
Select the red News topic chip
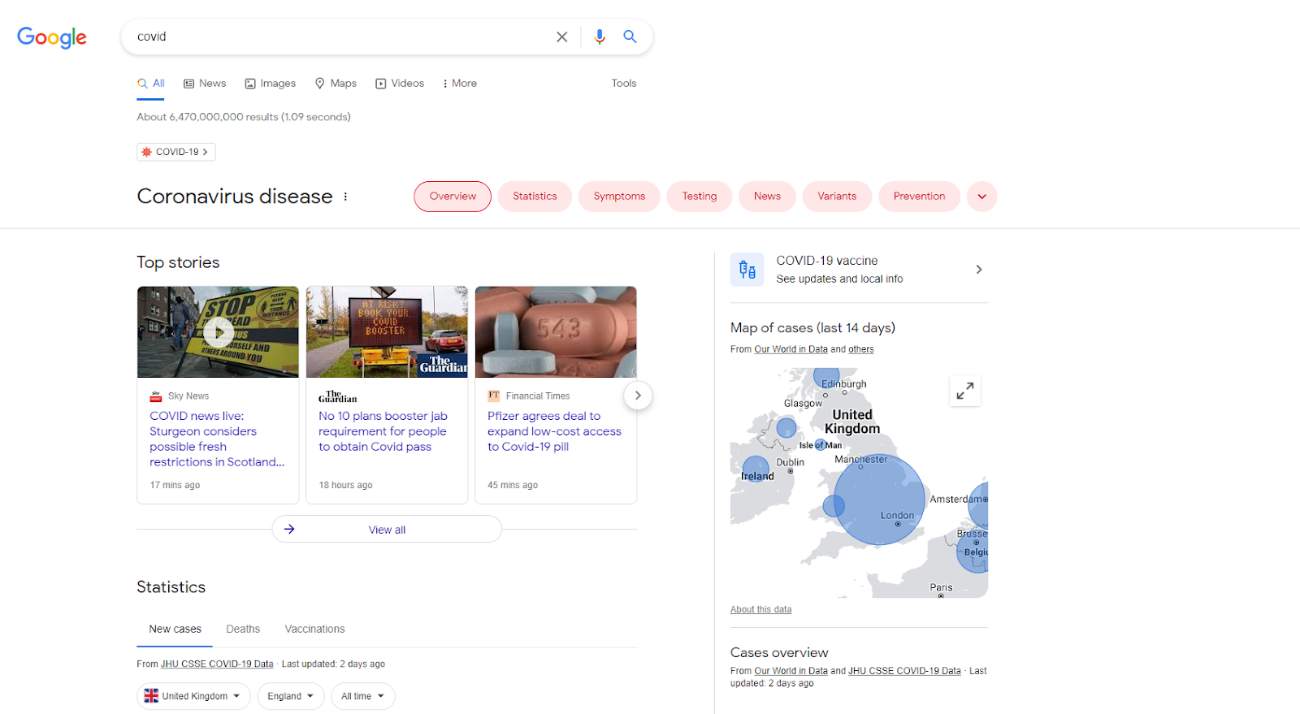pyautogui.click(x=767, y=197)
